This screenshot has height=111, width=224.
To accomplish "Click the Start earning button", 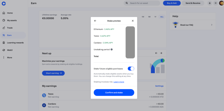I will [x=53, y=73].
